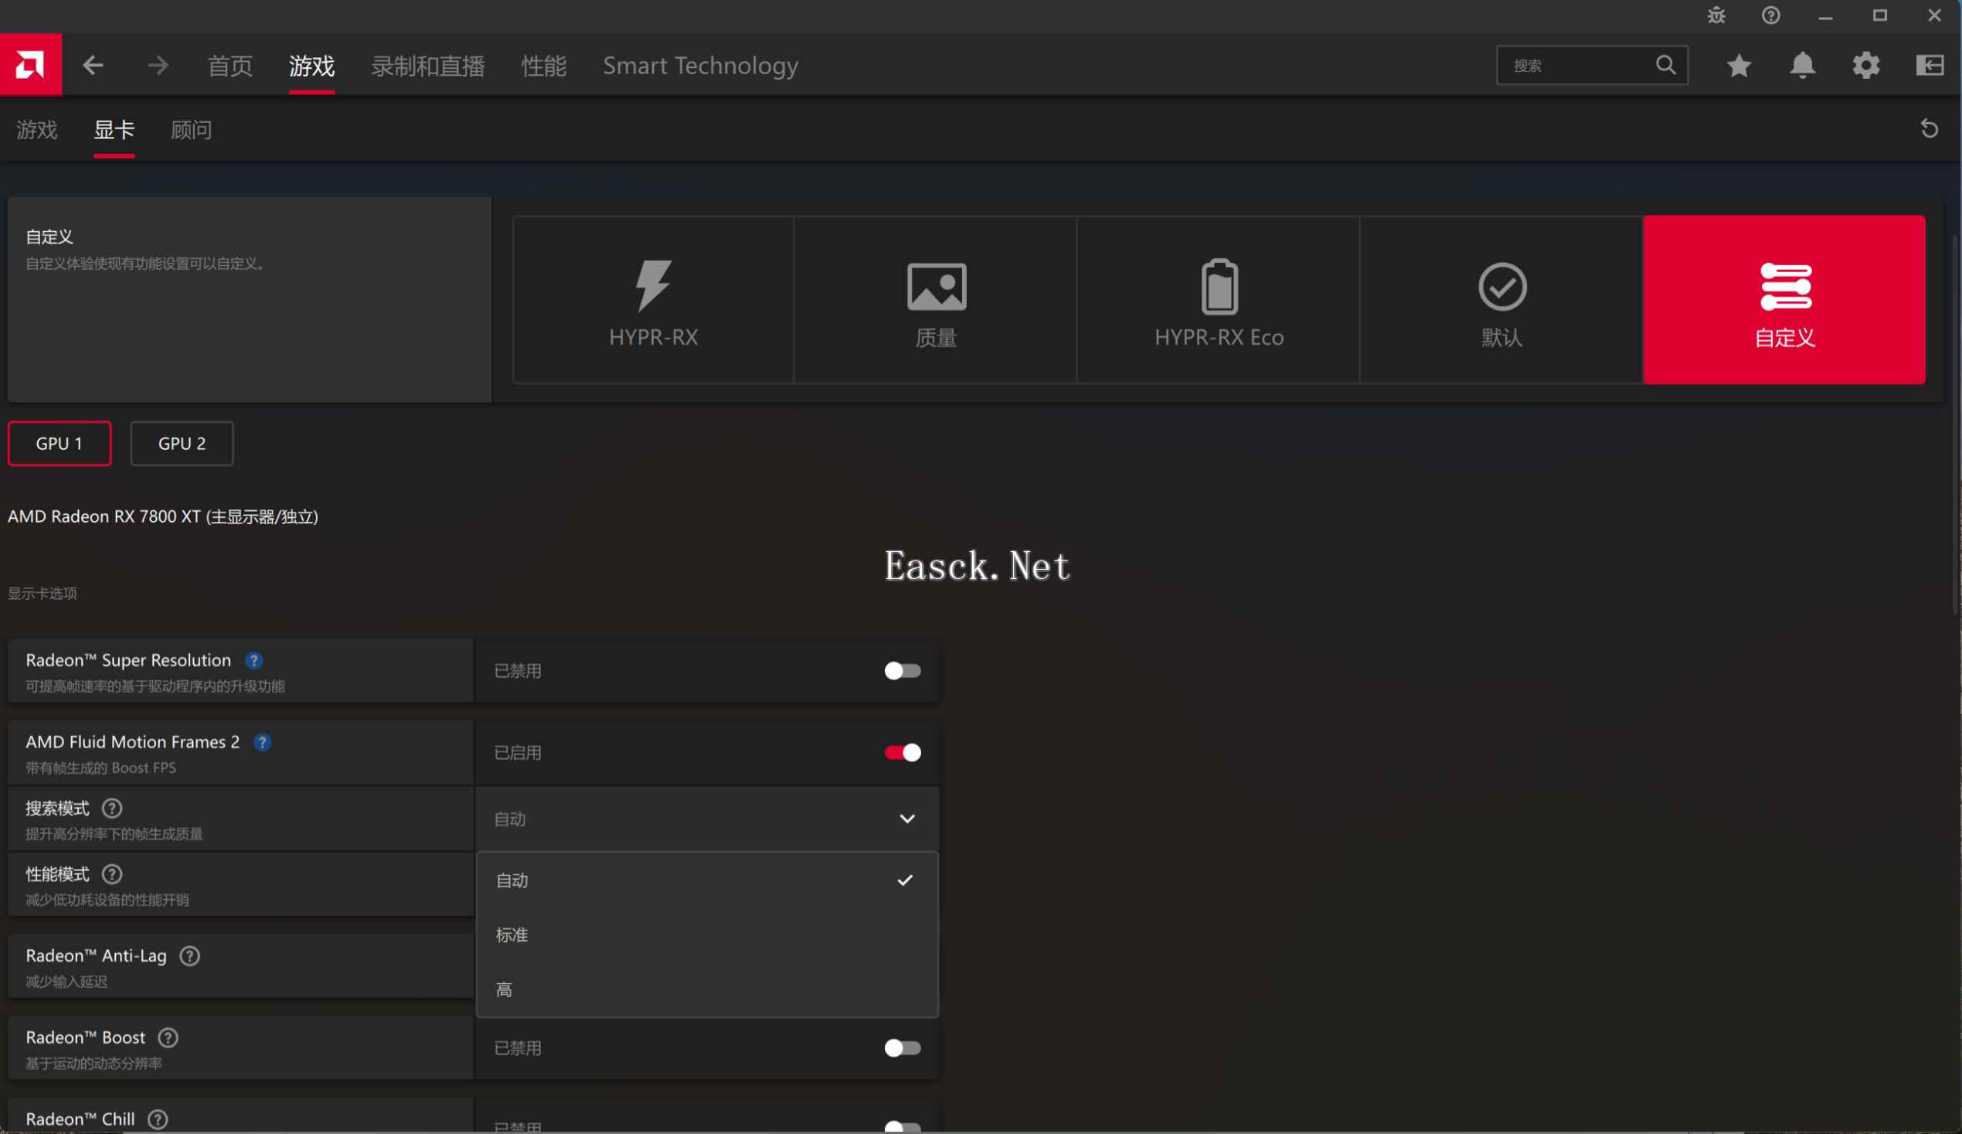Click the 已启用 status text
This screenshot has height=1134, width=1962.
(x=518, y=753)
